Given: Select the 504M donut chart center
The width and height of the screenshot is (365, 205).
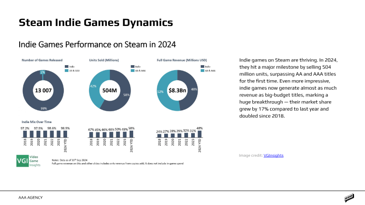Looking at the screenshot, I should [111, 91].
